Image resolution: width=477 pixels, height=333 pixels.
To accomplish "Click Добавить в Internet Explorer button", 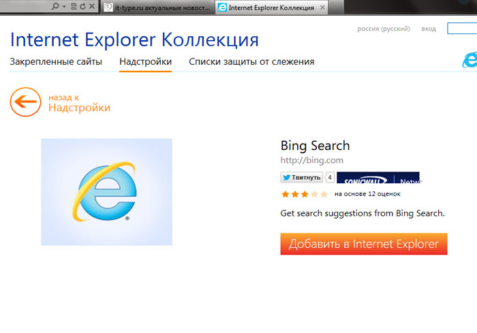I will [x=364, y=244].
